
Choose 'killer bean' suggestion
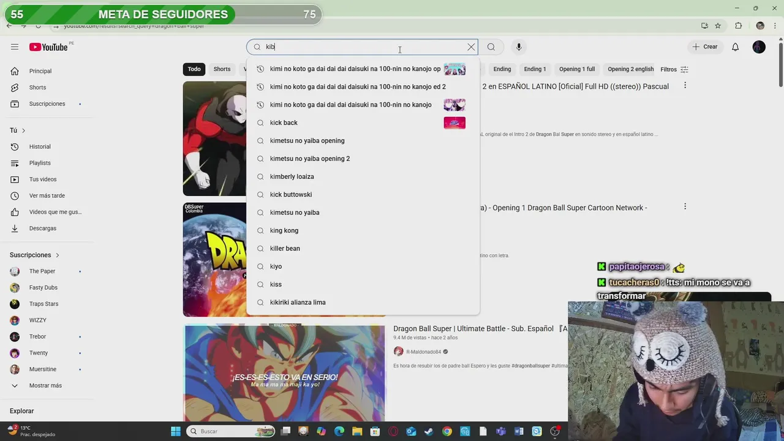click(x=363, y=249)
